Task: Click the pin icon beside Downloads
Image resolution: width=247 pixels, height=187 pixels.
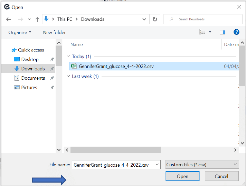Action: tap(52, 69)
